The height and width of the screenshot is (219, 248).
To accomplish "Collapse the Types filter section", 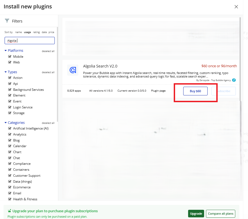I will point(6,72).
